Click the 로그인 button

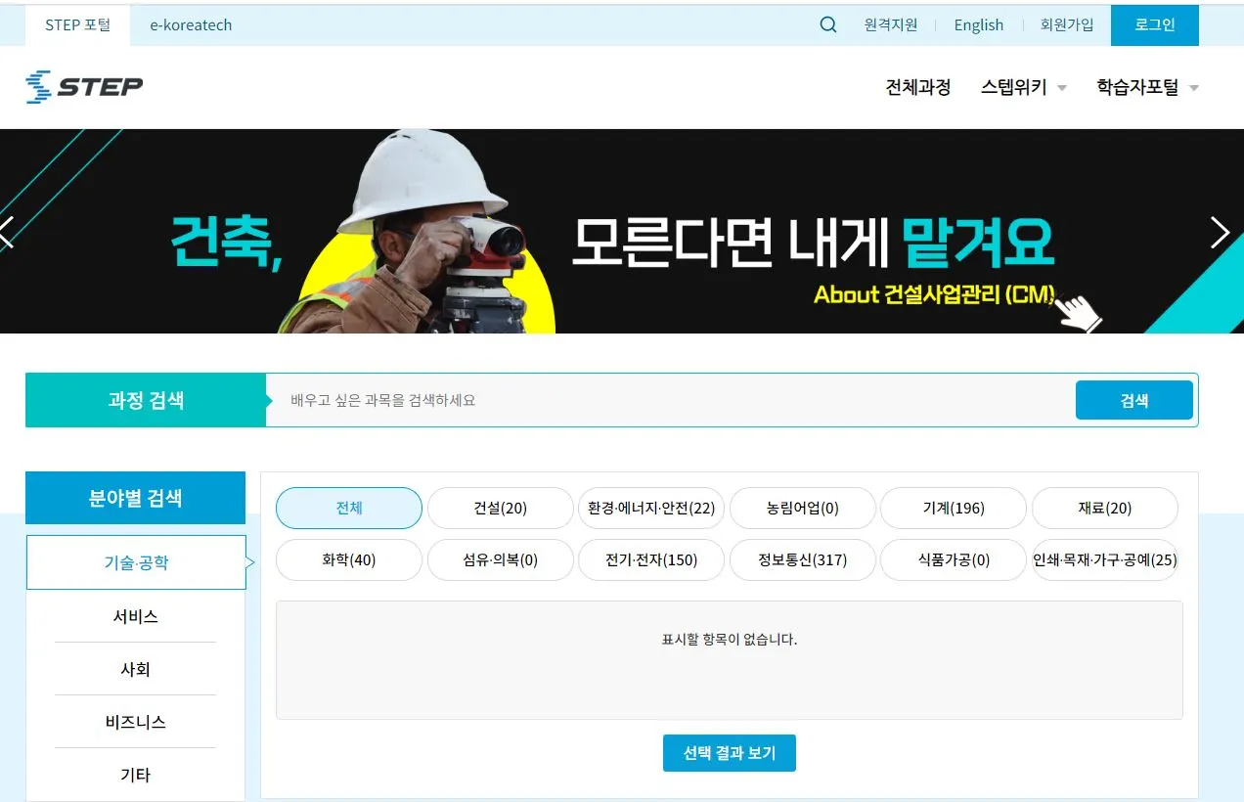tap(1154, 24)
